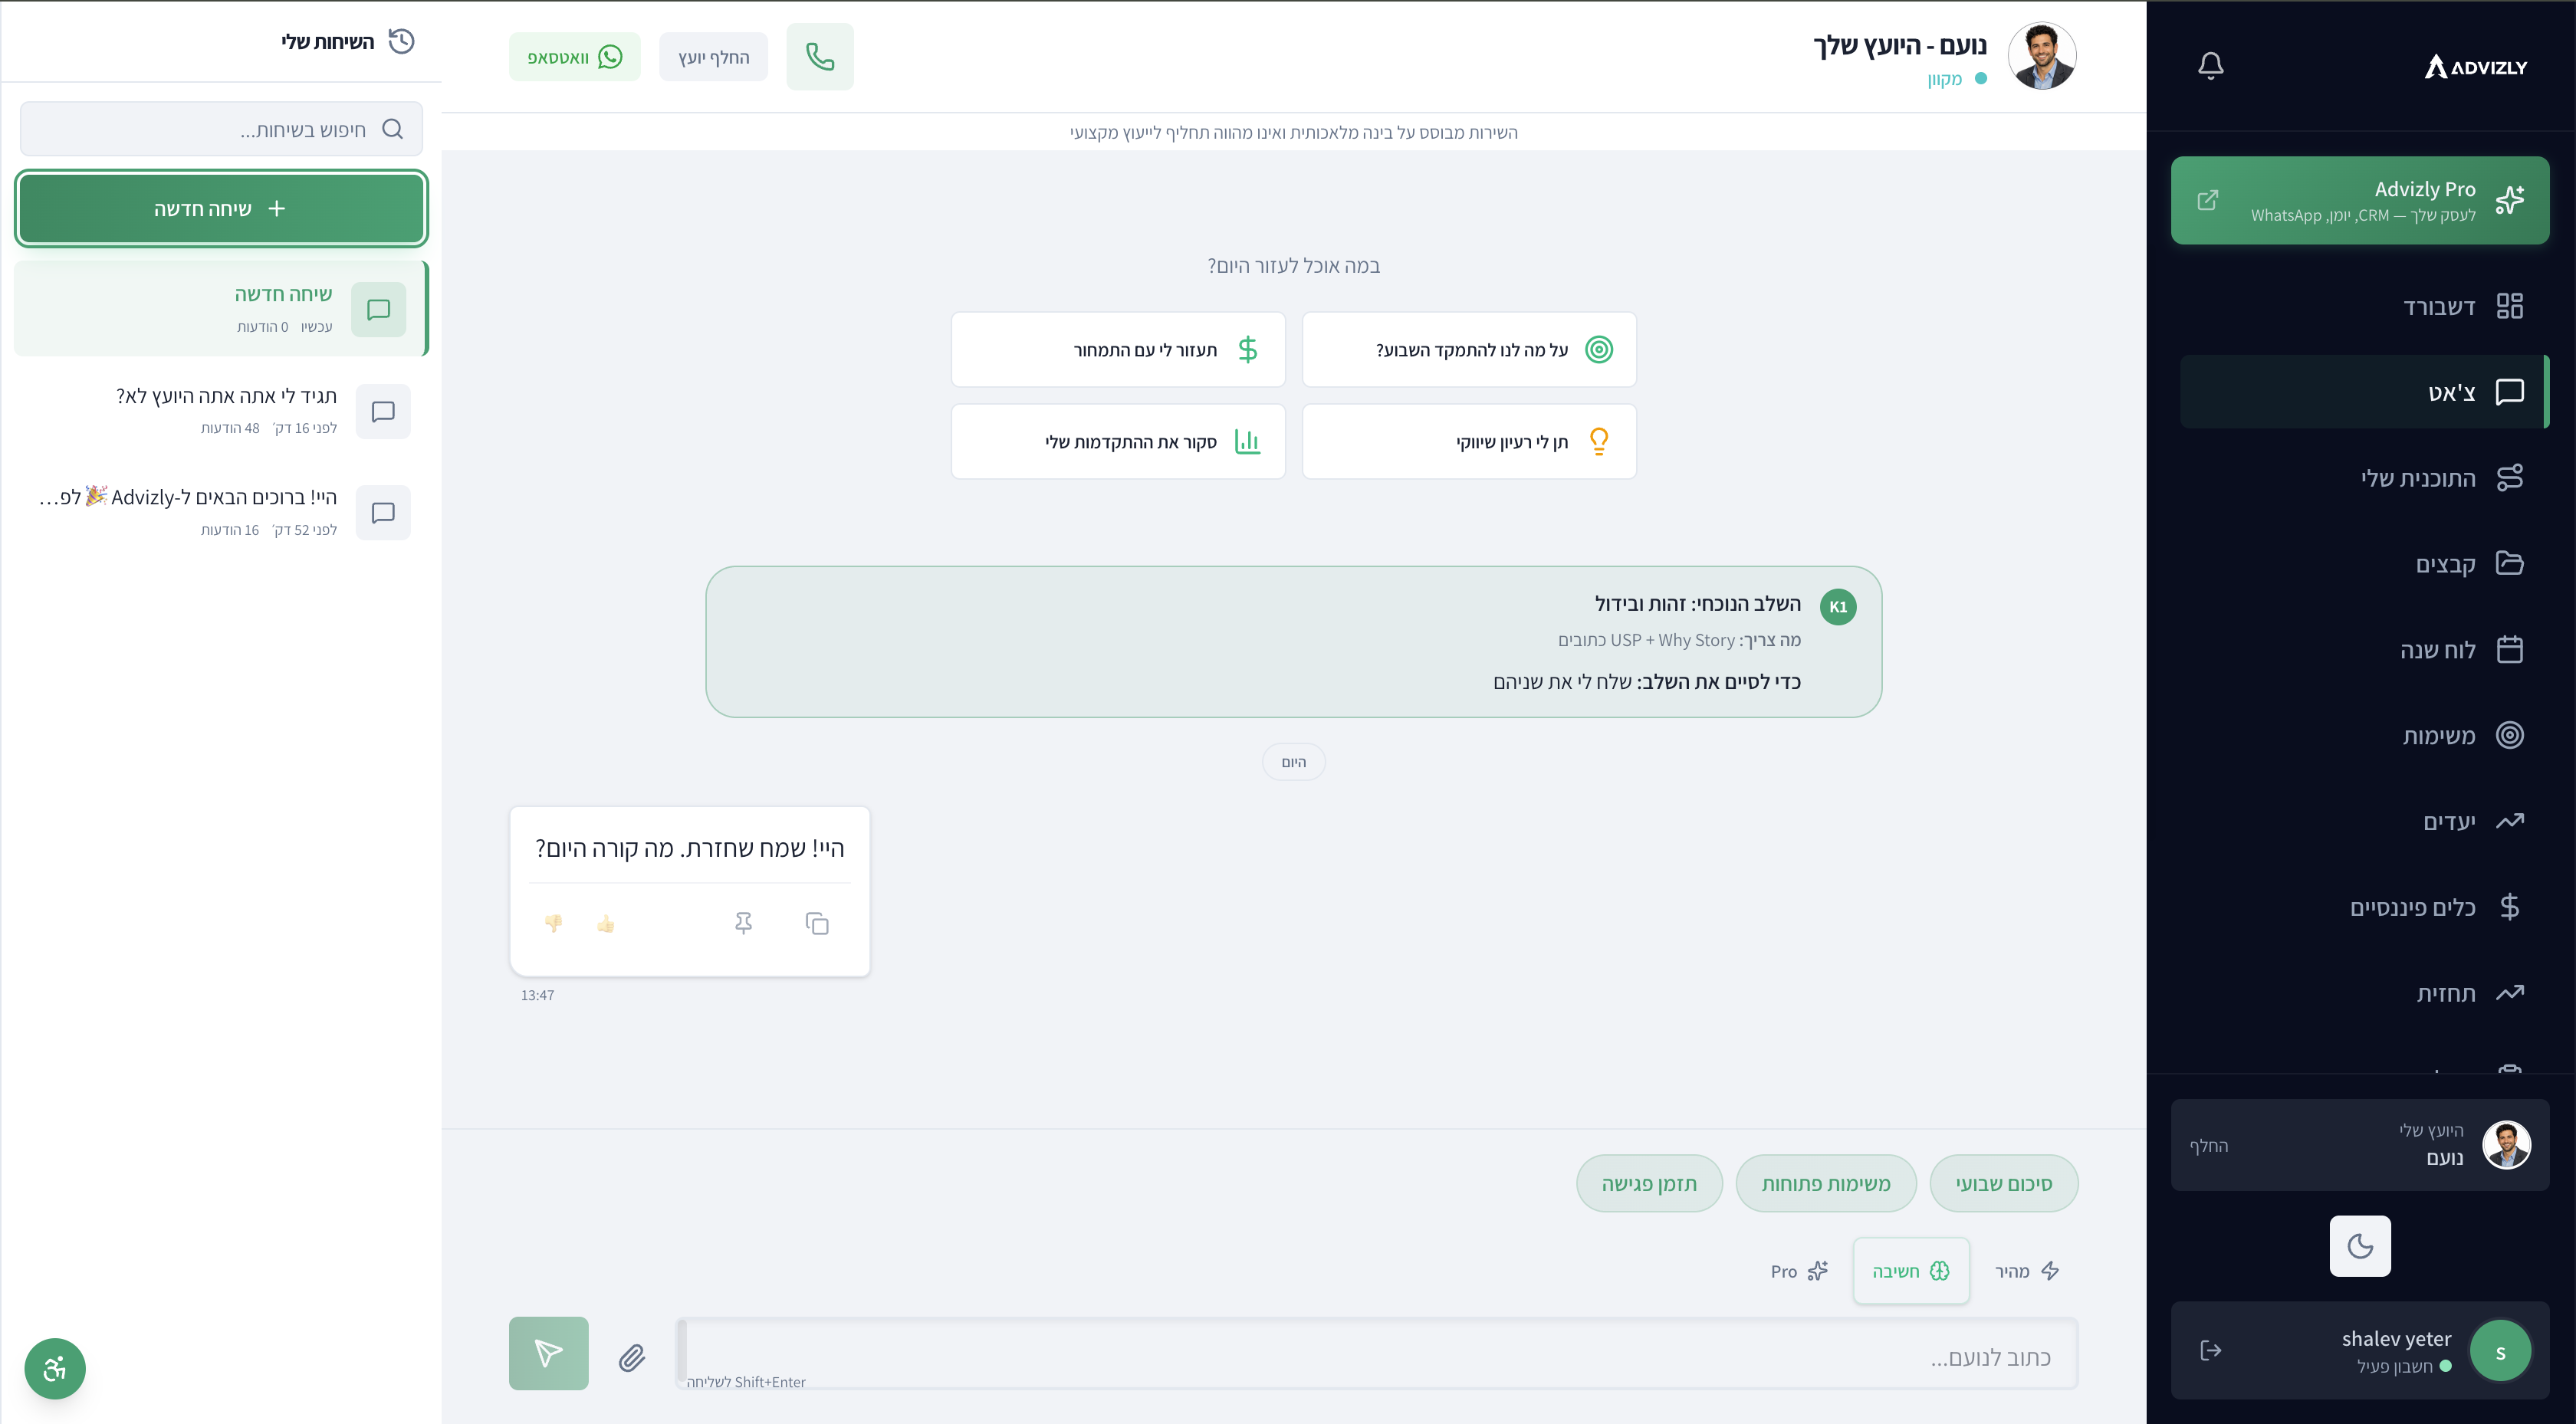Image resolution: width=2576 pixels, height=1424 pixels.
Task: Open לוח שנה in sidebar
Action: pyautogui.click(x=2364, y=650)
